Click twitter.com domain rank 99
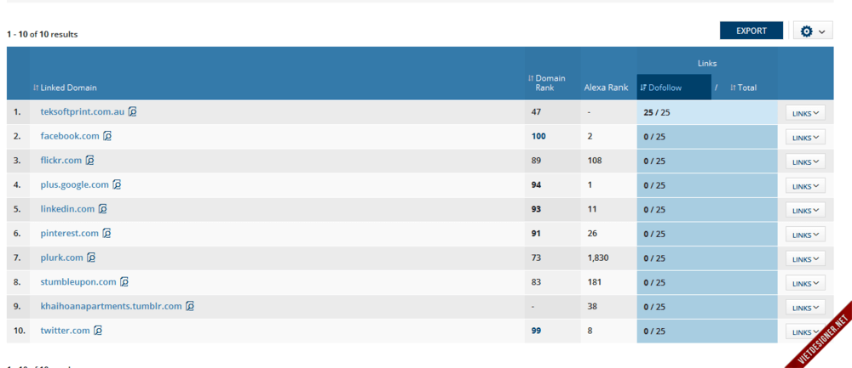The width and height of the screenshot is (852, 368). coord(536,331)
